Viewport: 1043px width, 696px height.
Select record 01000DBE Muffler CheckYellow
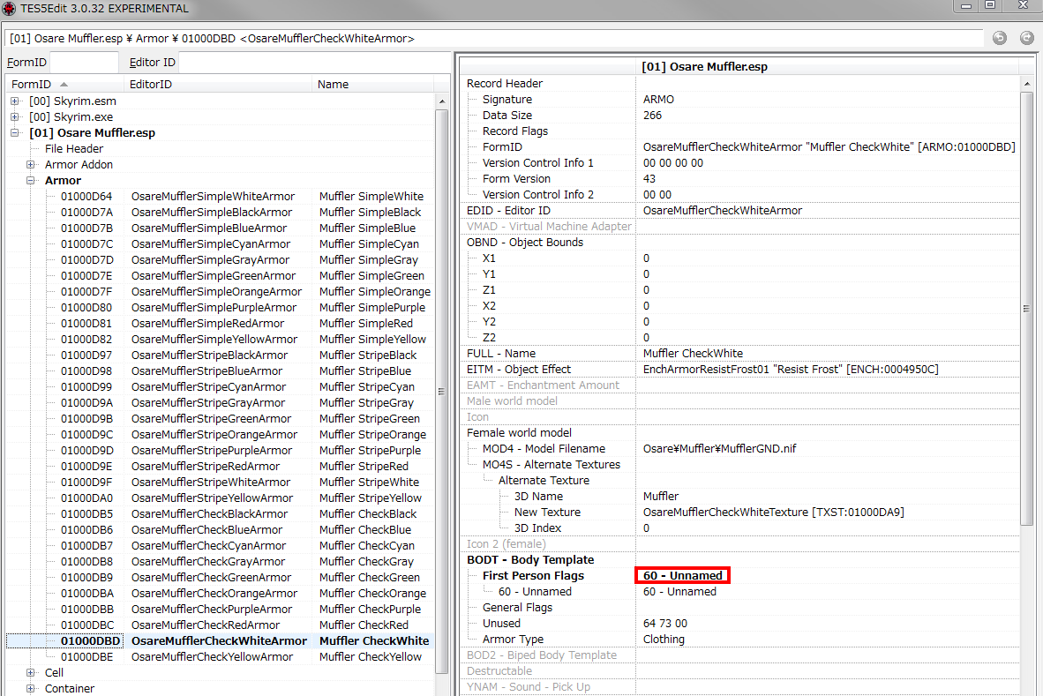[220, 657]
